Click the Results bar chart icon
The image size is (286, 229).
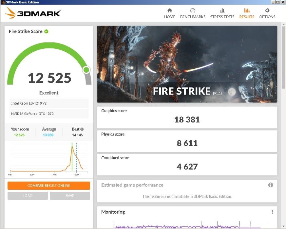tap(247, 10)
